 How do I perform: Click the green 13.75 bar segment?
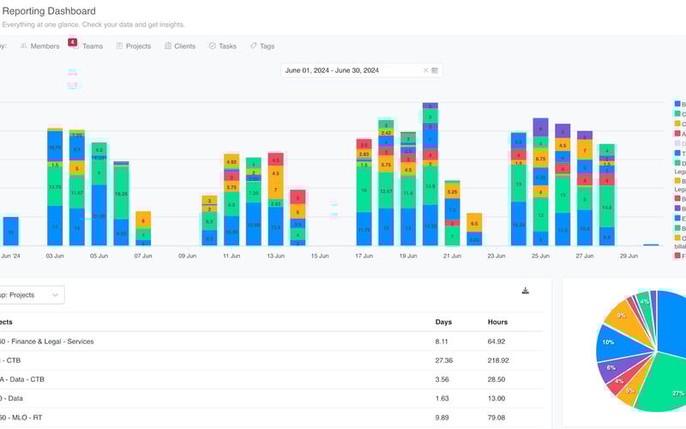click(x=55, y=187)
